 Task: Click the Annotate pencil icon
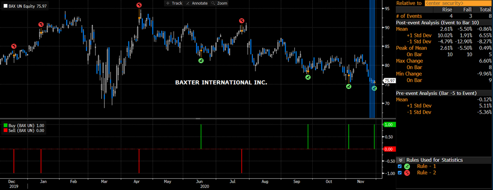(x=188, y=3)
